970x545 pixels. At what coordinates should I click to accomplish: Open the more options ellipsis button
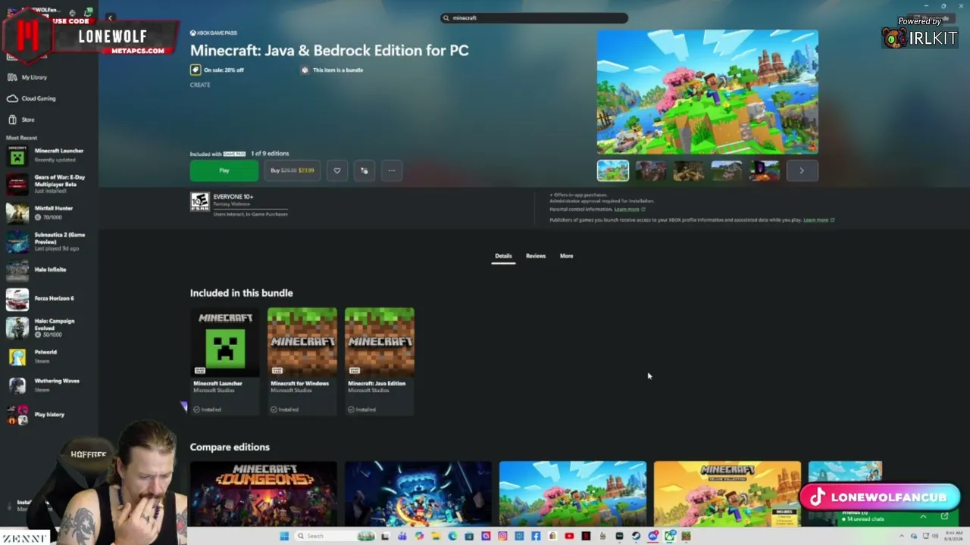tap(392, 170)
